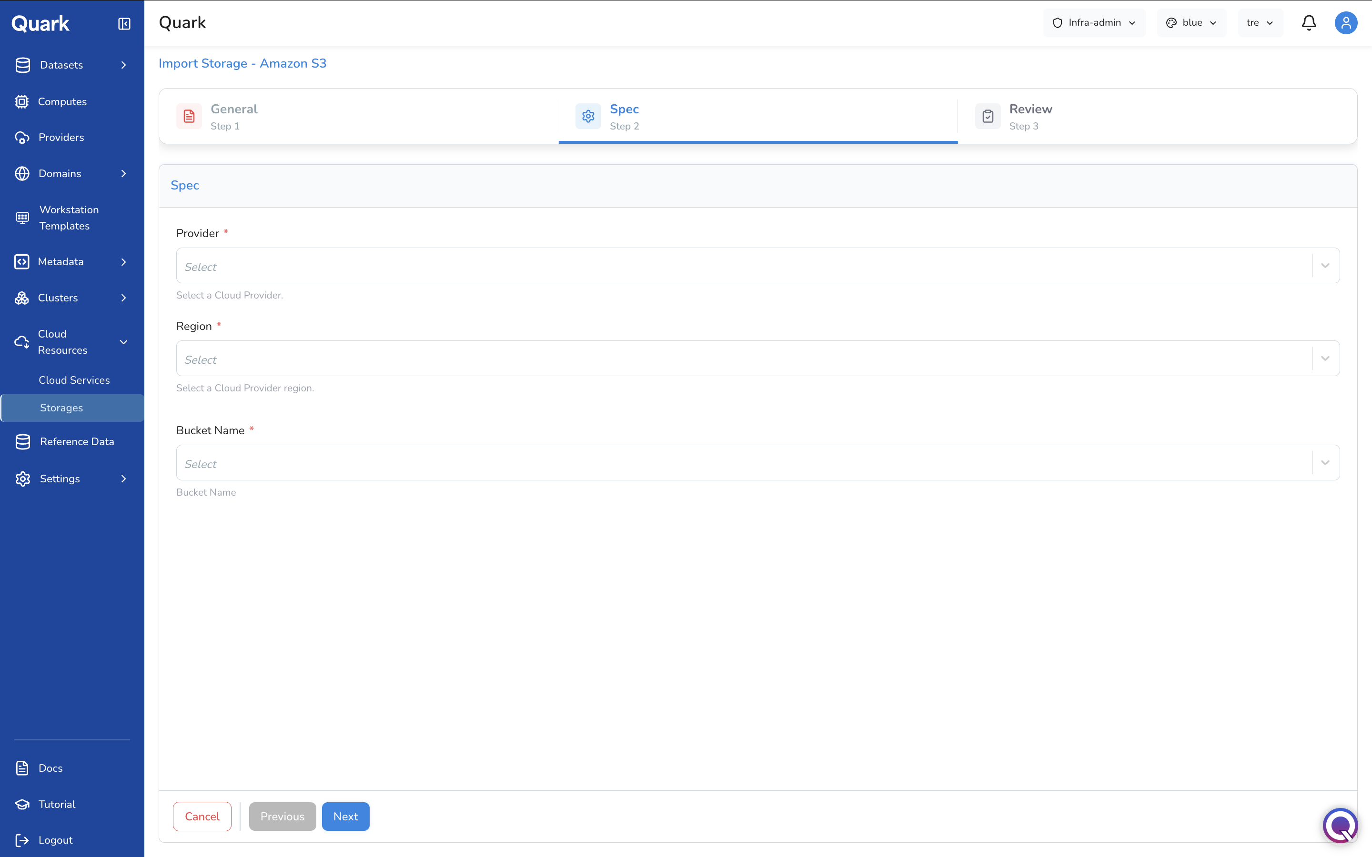1372x857 pixels.
Task: Click the Datasets database icon
Action: tap(23, 65)
